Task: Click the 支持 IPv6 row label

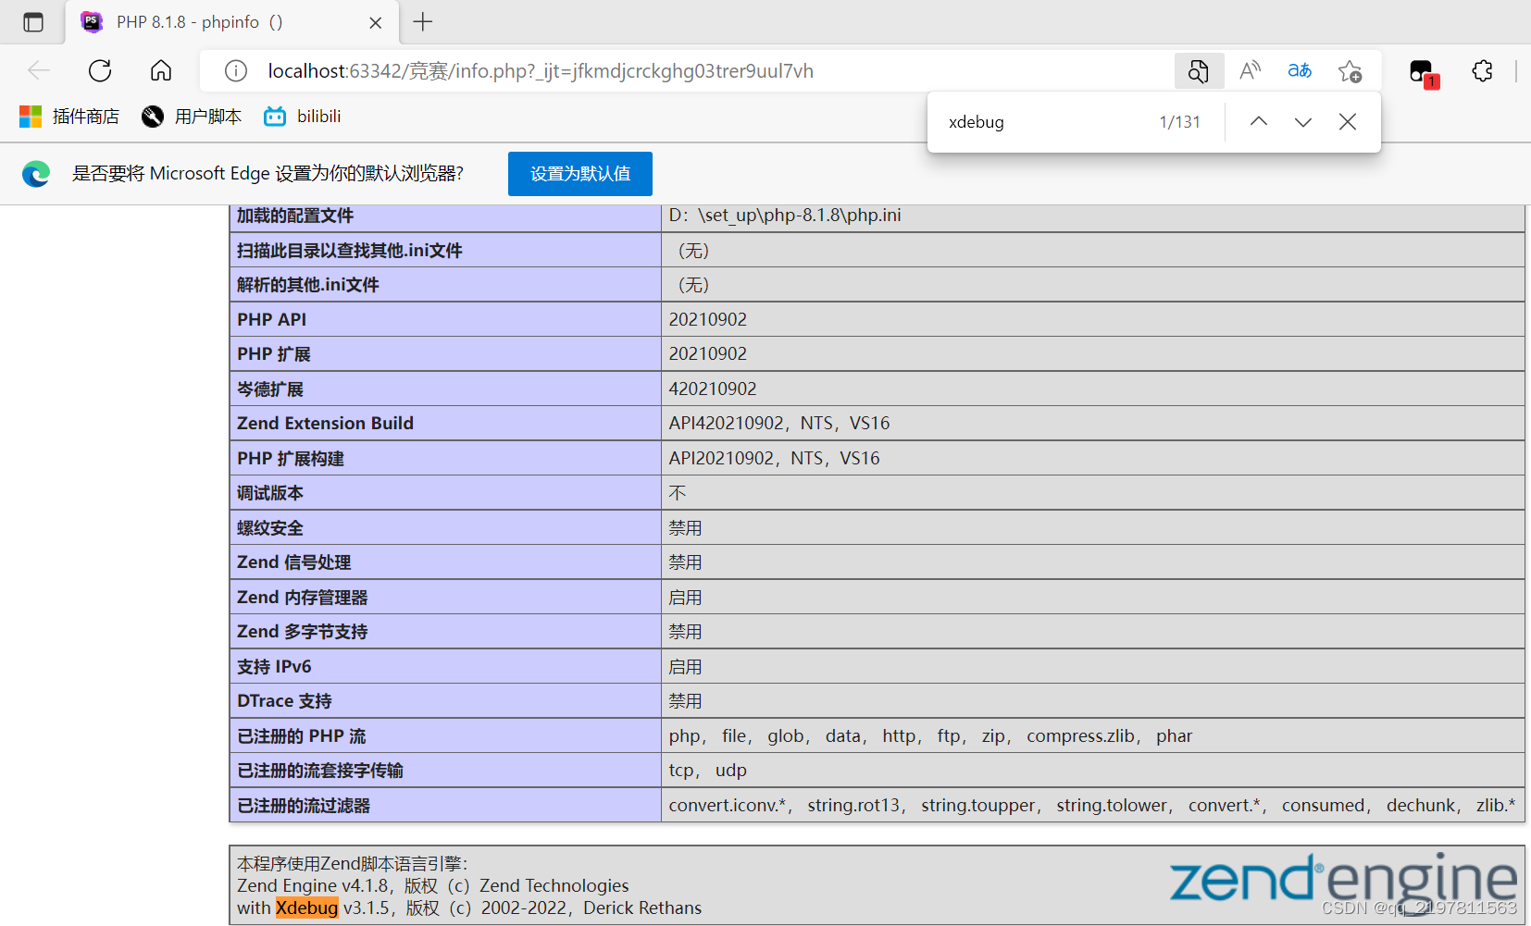Action: pos(274,666)
